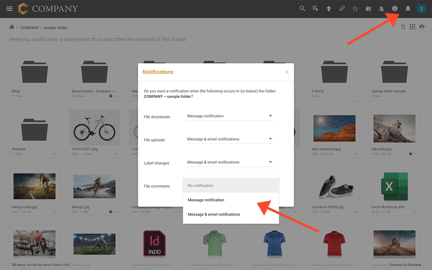Choose "Message notification" from the list
Viewport: 432px width, 270px height.
(206, 200)
